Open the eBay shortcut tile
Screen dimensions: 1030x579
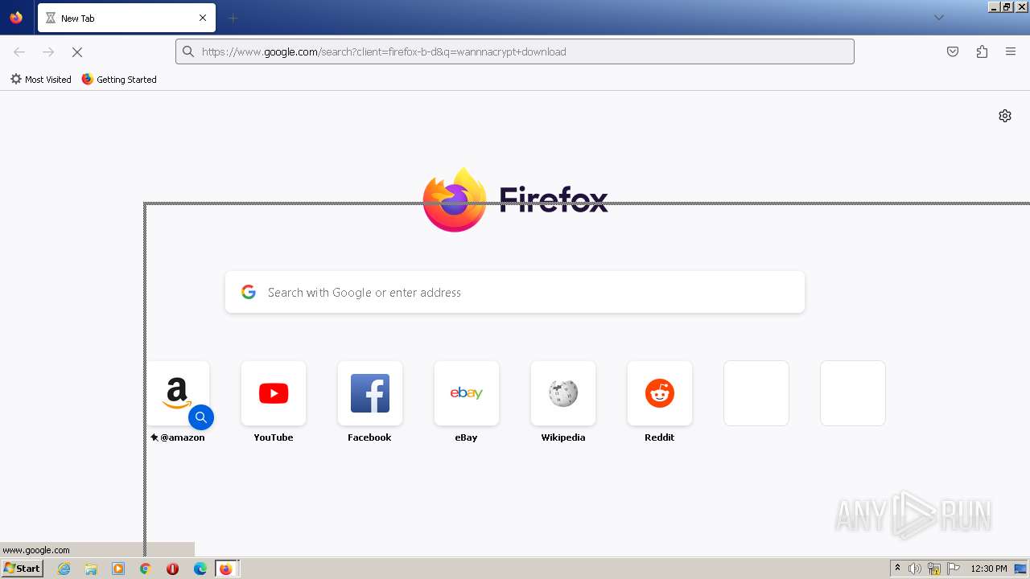click(467, 393)
